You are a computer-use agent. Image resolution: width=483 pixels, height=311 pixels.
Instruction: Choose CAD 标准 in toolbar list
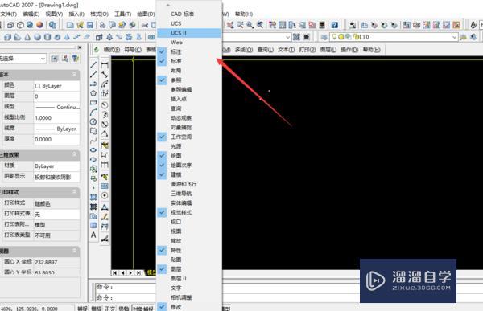[189, 14]
